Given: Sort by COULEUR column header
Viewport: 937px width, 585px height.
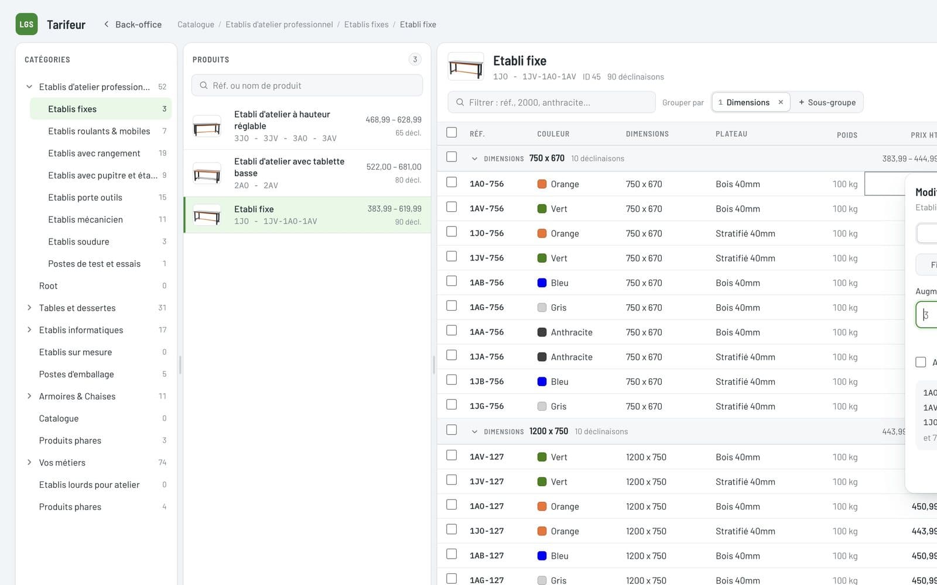Looking at the screenshot, I should click(x=553, y=134).
